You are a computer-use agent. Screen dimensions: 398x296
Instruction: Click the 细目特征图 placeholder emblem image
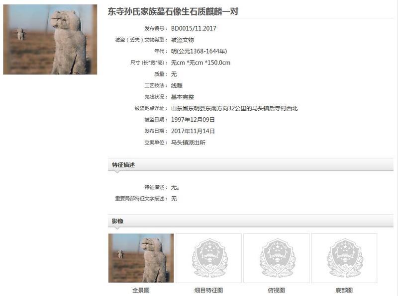208,258
